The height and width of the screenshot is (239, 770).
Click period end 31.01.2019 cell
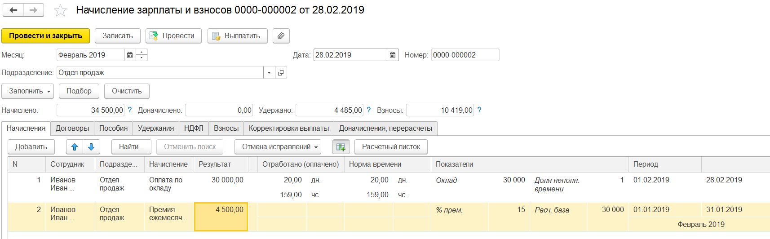click(x=735, y=209)
